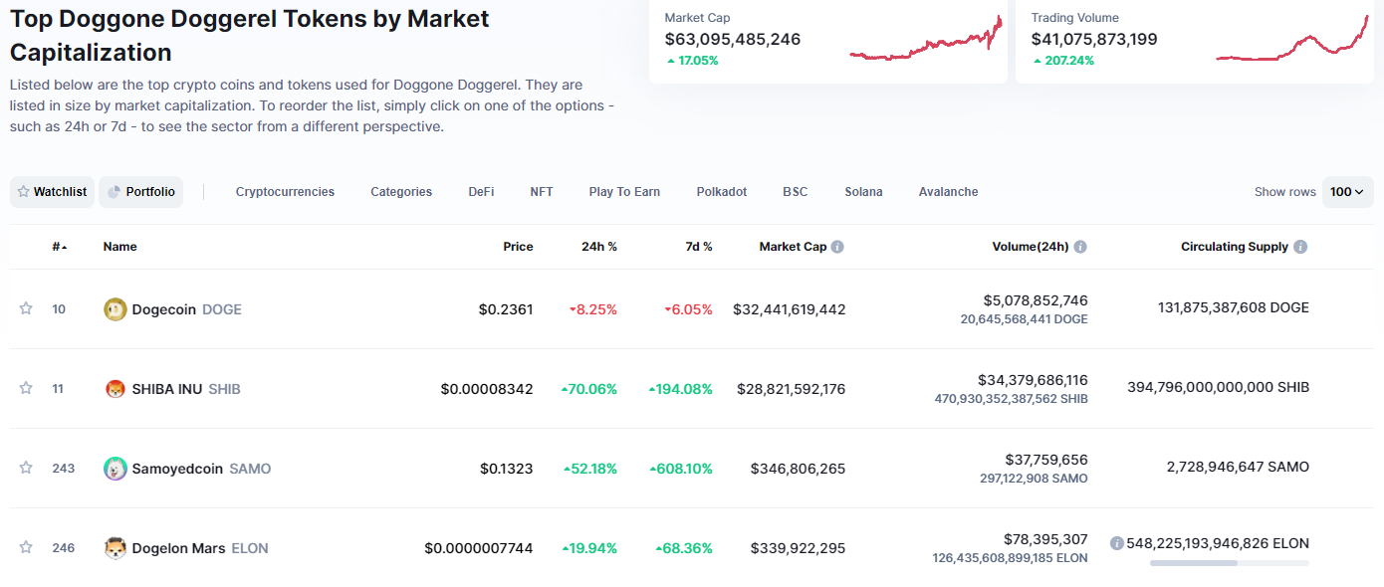Click the Market Cap info icon

[837, 247]
